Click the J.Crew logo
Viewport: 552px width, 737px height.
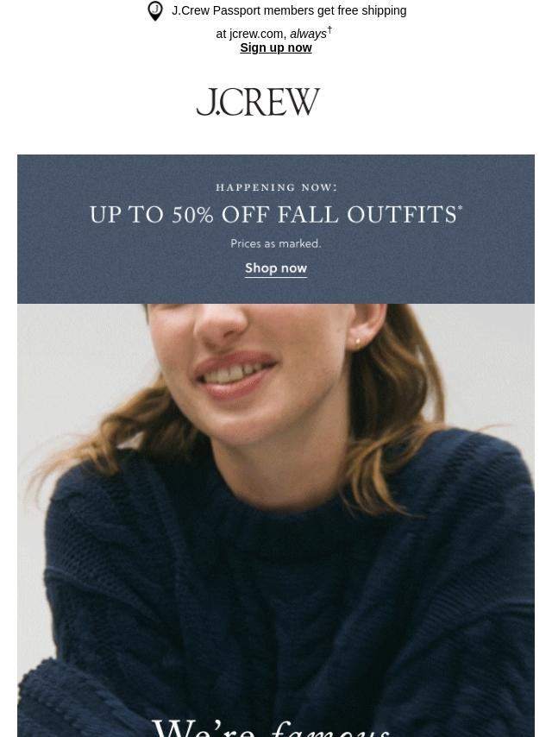tap(258, 102)
